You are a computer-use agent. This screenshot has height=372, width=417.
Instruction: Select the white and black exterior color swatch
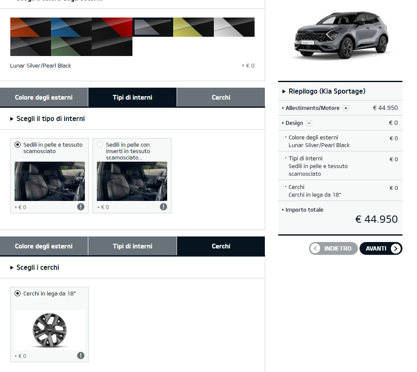pos(234,27)
